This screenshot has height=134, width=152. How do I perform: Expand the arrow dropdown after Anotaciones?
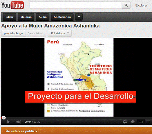click(79, 17)
